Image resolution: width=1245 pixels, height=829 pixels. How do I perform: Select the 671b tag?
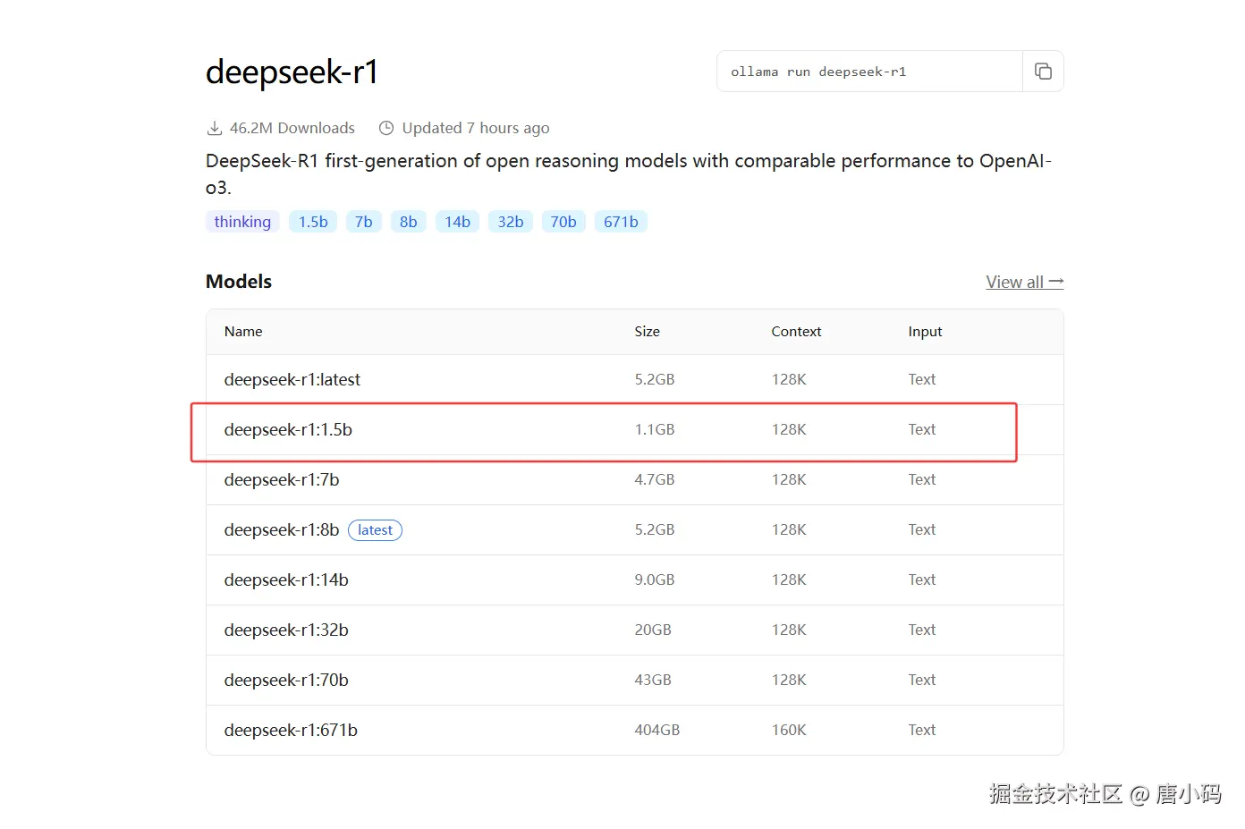621,222
